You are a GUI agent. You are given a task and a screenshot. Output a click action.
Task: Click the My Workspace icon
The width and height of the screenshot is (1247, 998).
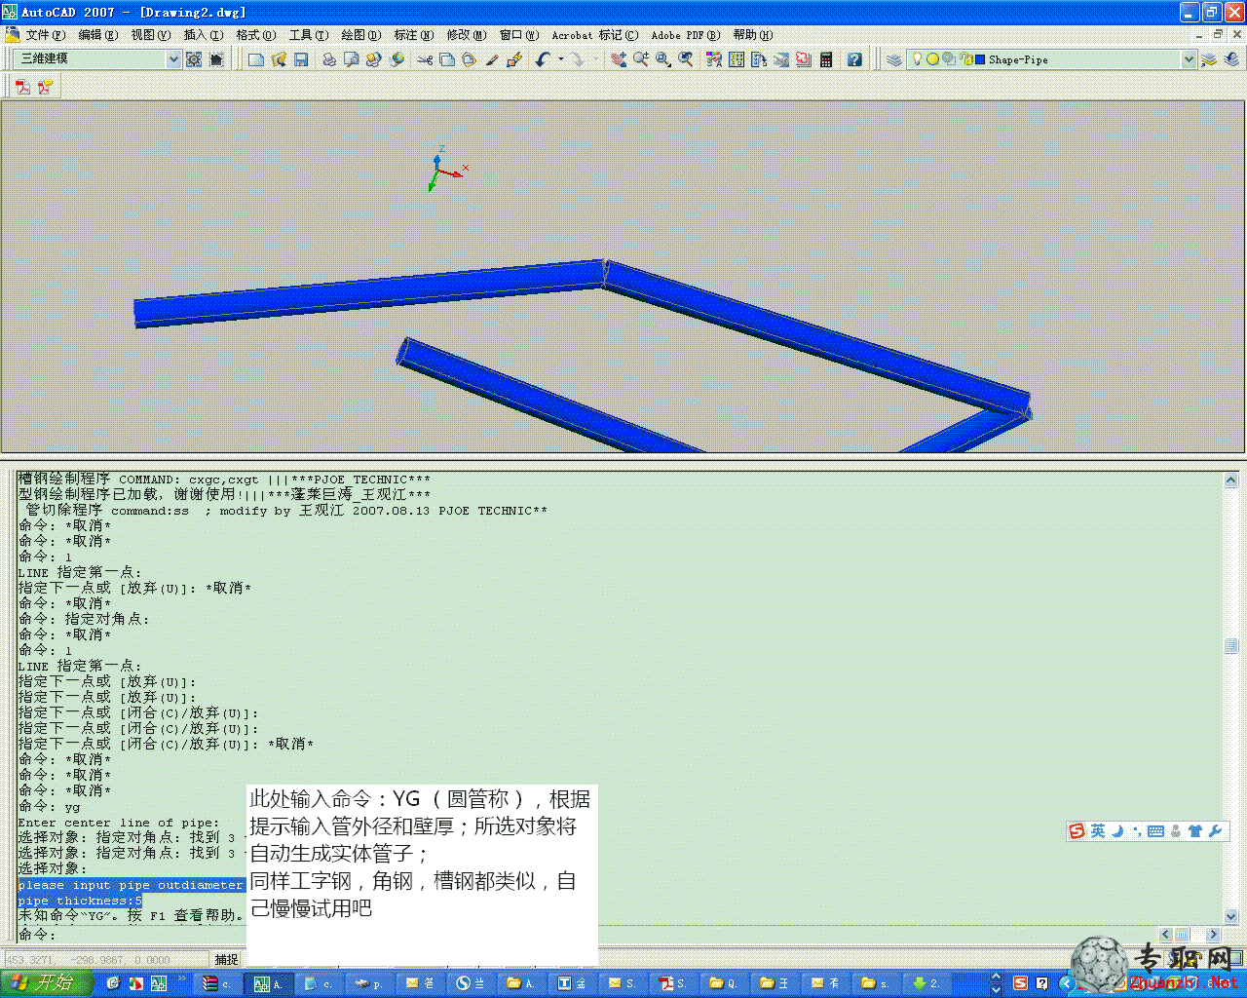click(x=216, y=59)
